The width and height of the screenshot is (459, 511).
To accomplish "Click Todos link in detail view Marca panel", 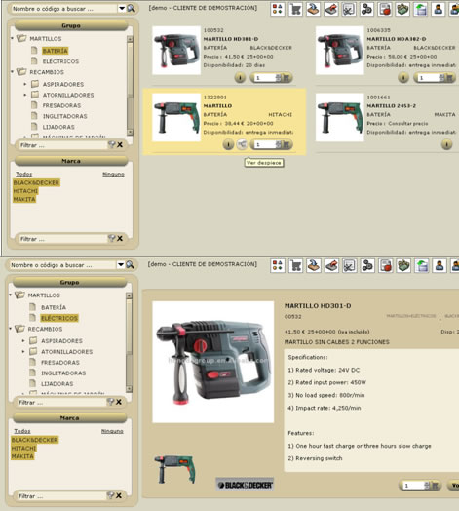I will tap(22, 431).
